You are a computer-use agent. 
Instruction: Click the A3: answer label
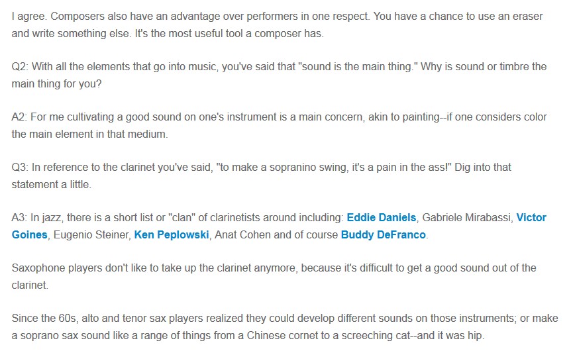tap(19, 218)
